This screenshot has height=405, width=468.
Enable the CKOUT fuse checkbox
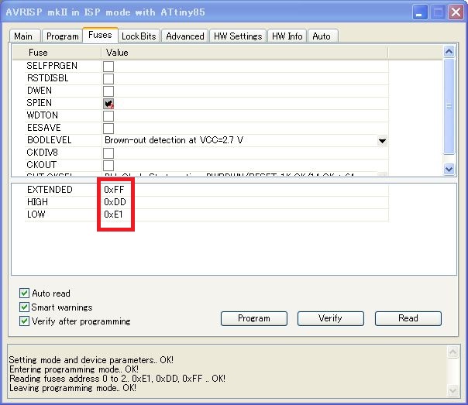(x=108, y=166)
